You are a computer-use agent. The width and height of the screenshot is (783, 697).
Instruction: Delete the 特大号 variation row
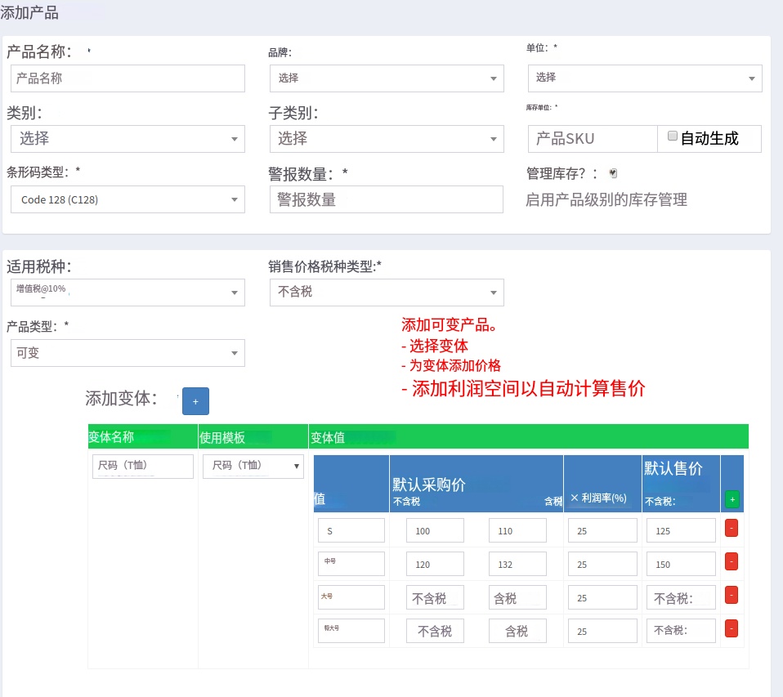[x=732, y=628]
